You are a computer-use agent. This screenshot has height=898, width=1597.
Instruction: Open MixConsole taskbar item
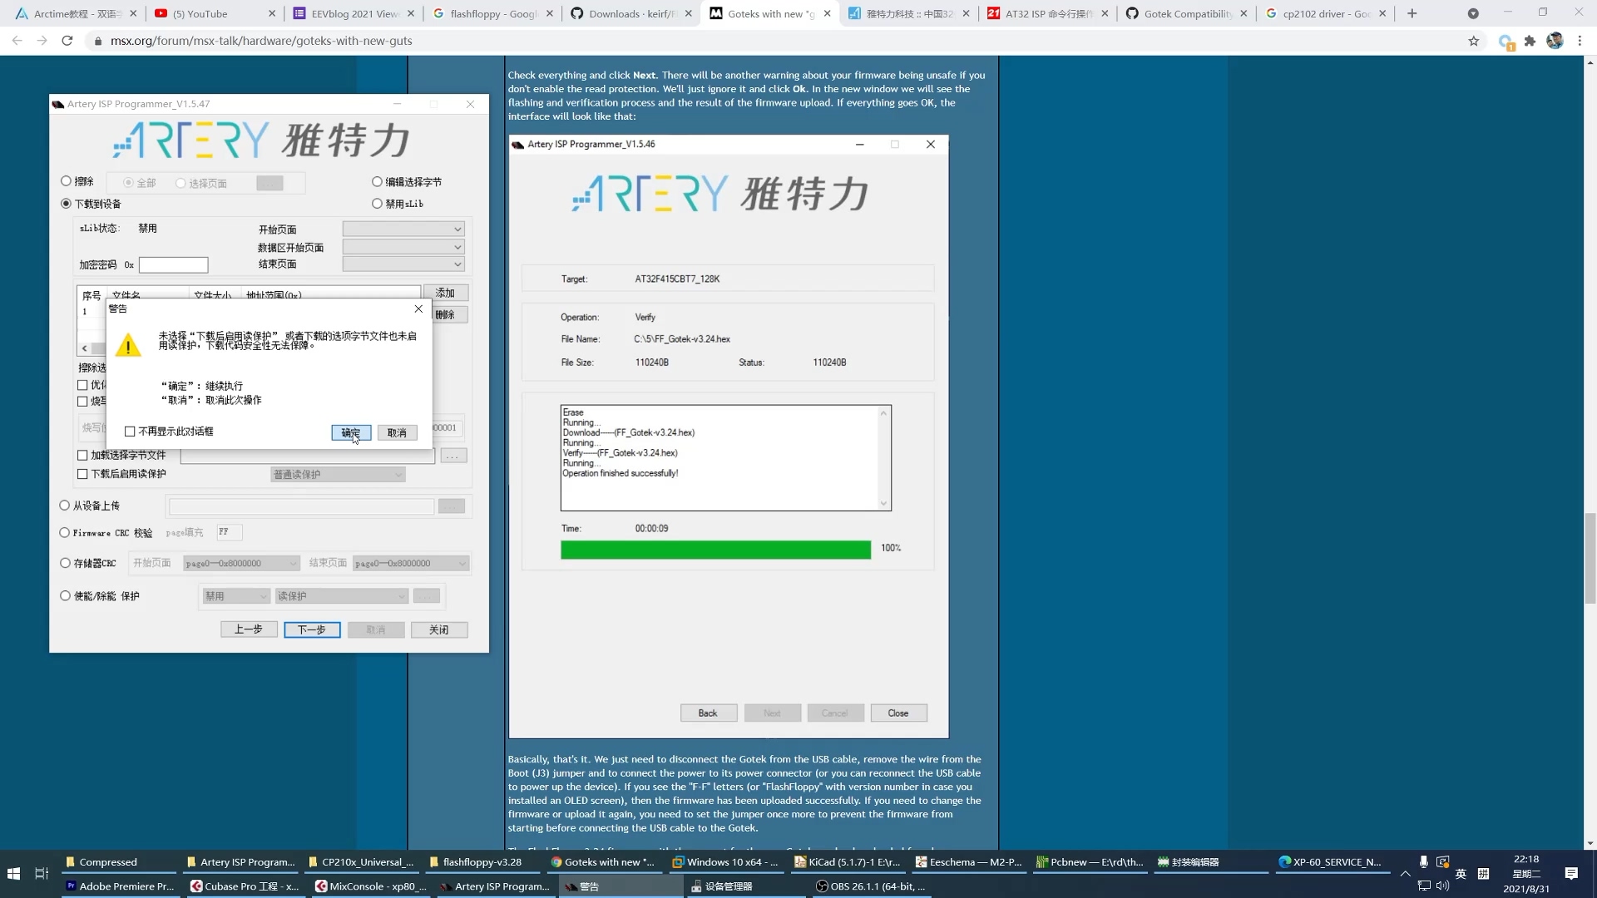point(371,886)
